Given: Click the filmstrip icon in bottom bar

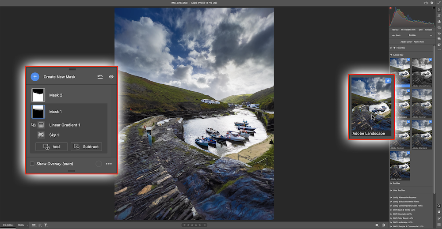Looking at the screenshot, I should tap(34, 225).
